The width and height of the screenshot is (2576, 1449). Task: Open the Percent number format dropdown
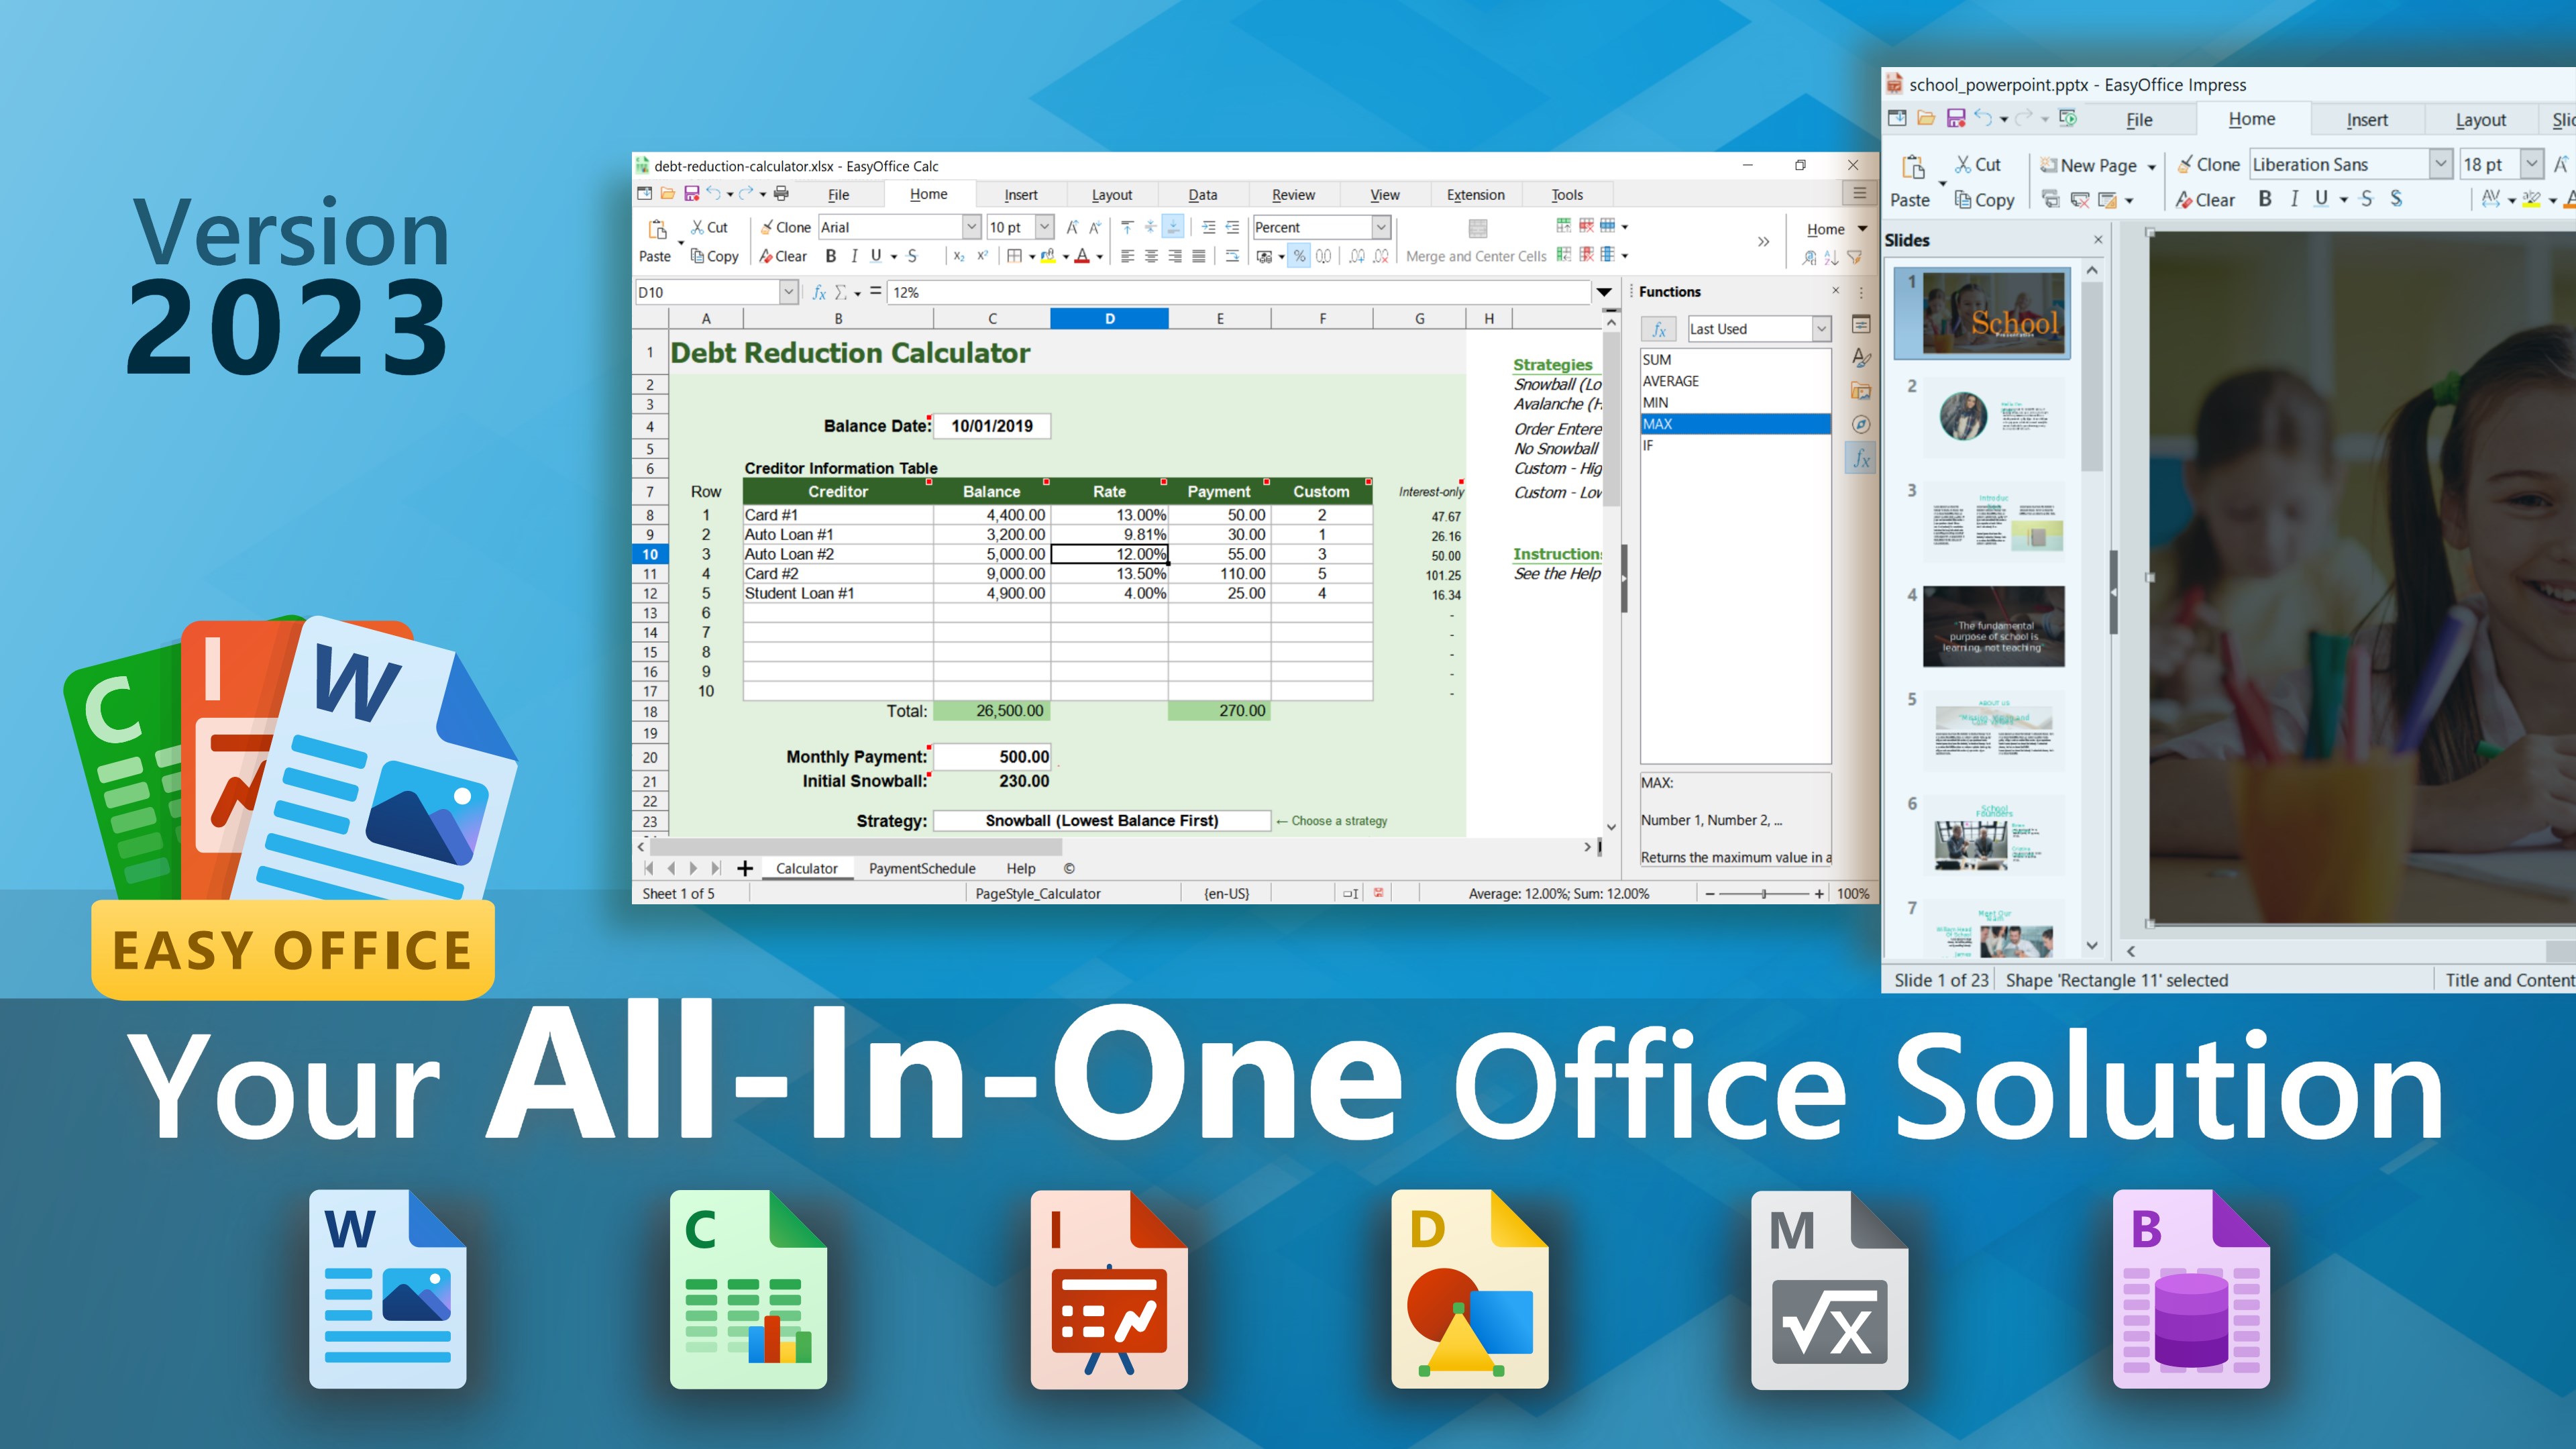1380,227
